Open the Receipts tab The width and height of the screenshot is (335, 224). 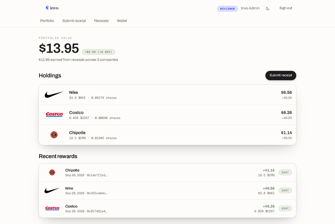pos(101,21)
